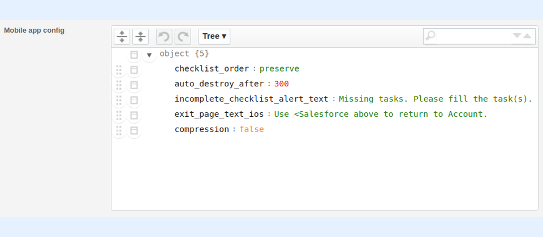Open the Tree mode dropdown
This screenshot has width=543, height=237.
214,37
